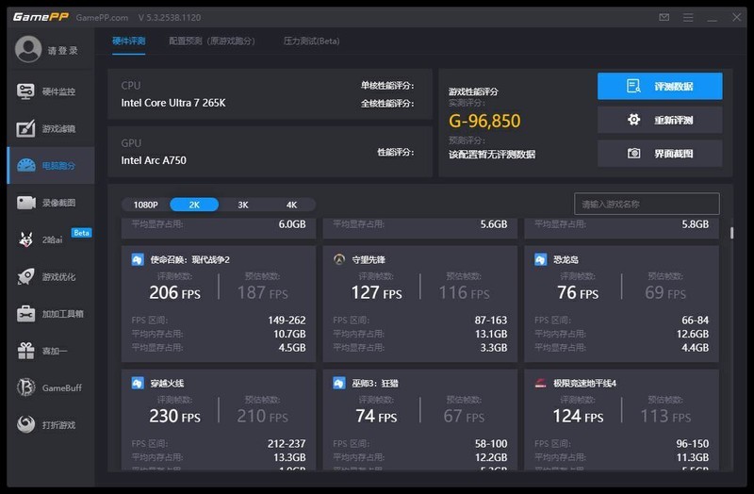This screenshot has width=754, height=494.
Task: Click the version V 5.3.2538.1120 text
Action: [x=170, y=18]
